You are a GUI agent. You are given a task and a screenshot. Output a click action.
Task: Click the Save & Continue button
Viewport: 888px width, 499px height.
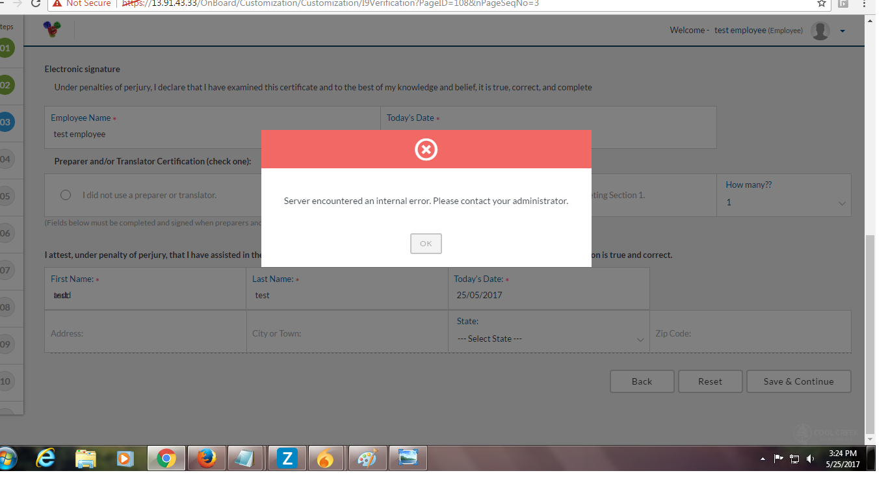pyautogui.click(x=798, y=381)
